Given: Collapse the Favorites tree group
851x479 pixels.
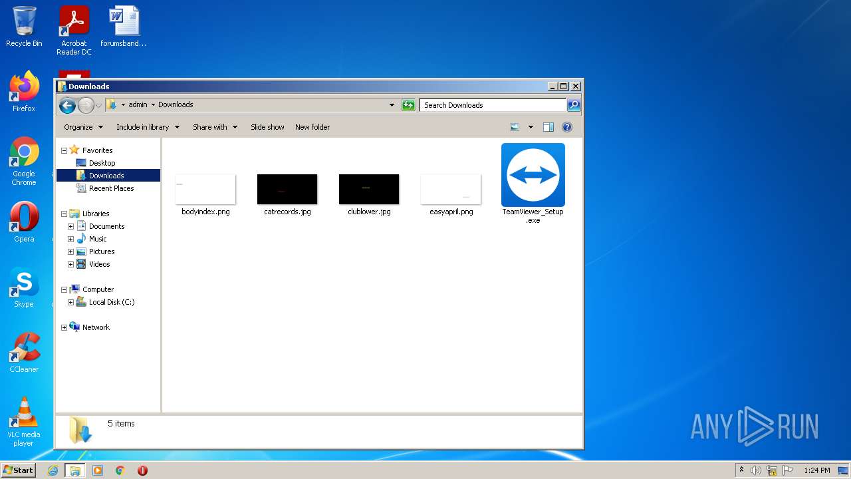Looking at the screenshot, I should 64,150.
